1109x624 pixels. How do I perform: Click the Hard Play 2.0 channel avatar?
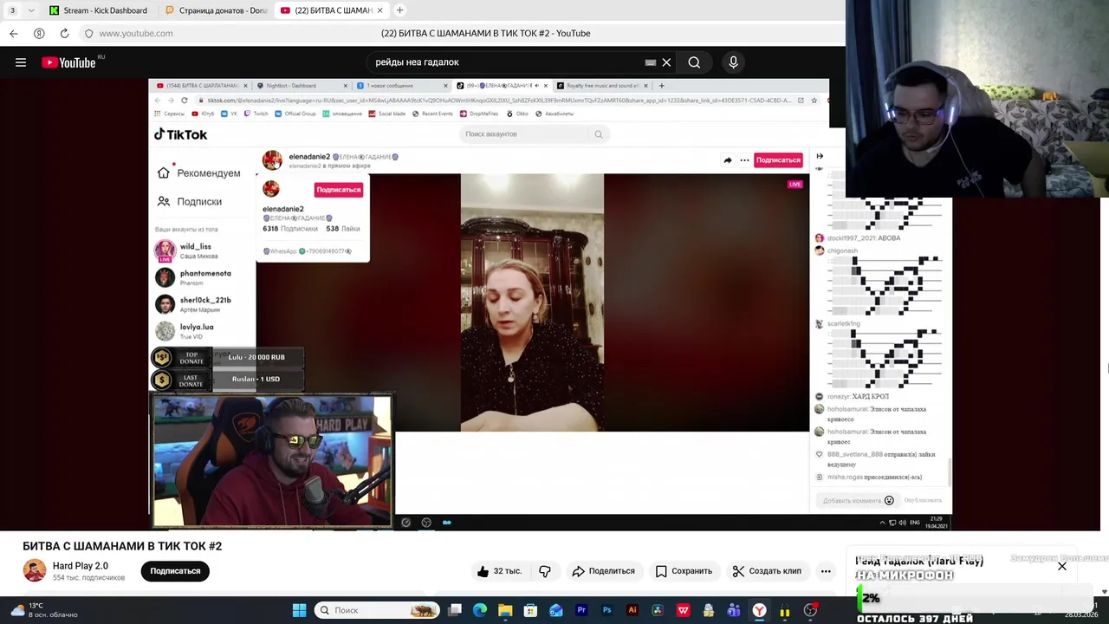click(x=35, y=570)
